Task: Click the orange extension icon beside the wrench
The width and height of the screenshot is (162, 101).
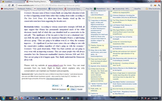Action: pos(155,5)
